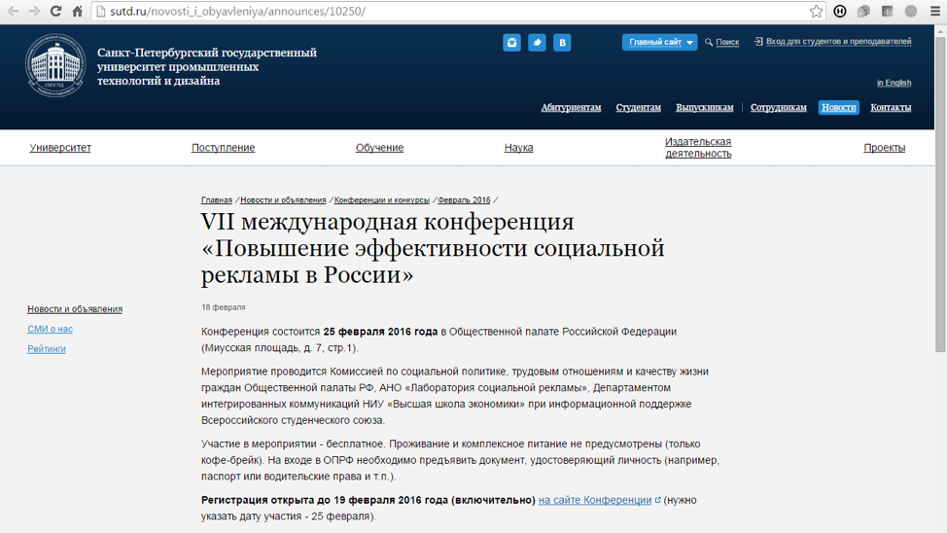Expand the 'Главный сайт' dropdown
The image size is (947, 533).
659,42
